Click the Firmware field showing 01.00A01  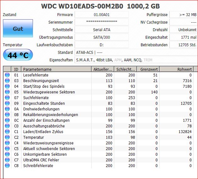click(x=102, y=15)
